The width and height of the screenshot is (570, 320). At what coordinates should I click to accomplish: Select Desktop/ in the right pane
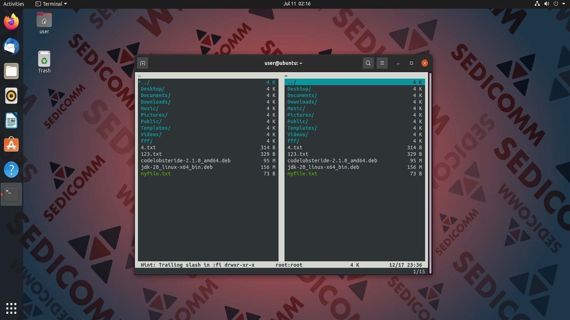coord(355,89)
